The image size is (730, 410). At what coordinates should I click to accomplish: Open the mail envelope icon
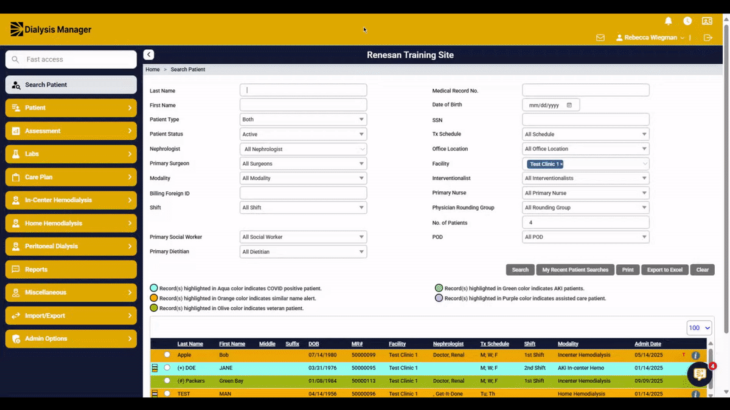pos(600,38)
